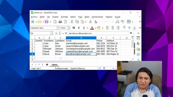
Task: Toggle italic K formatting
Action: [x=79, y=28]
